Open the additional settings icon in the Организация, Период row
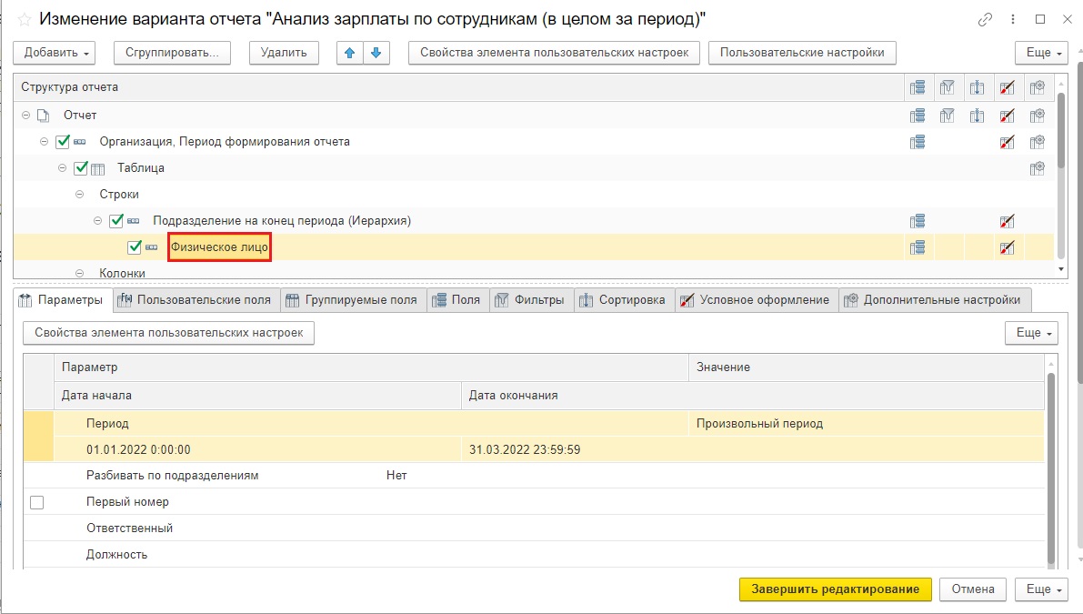This screenshot has height=614, width=1083. 1037,142
